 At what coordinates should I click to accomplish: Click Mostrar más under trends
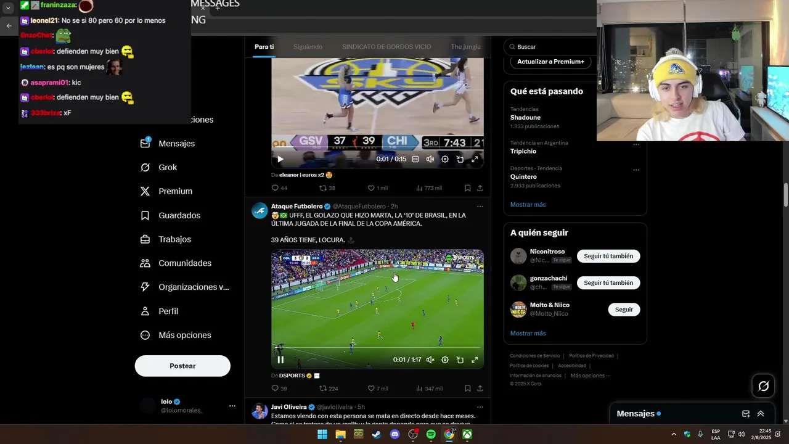528,205
